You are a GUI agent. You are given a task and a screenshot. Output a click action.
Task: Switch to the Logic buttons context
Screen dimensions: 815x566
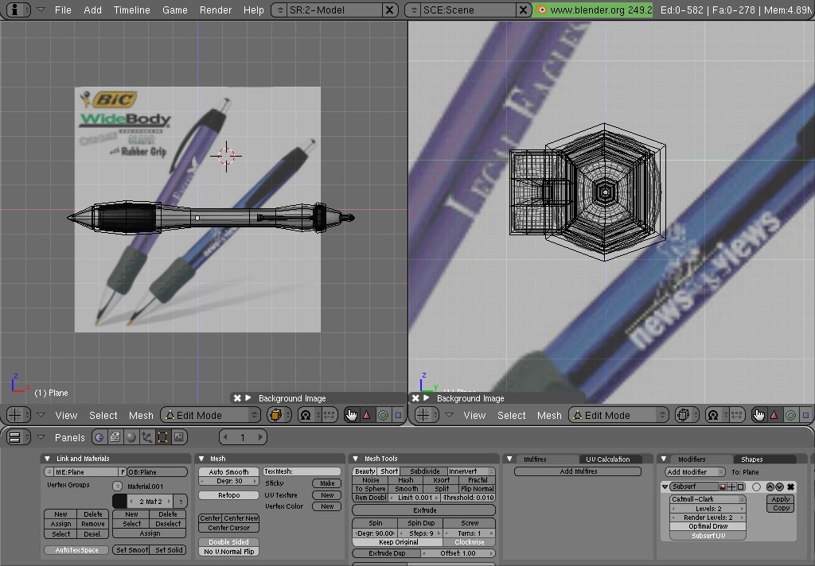pyautogui.click(x=99, y=437)
